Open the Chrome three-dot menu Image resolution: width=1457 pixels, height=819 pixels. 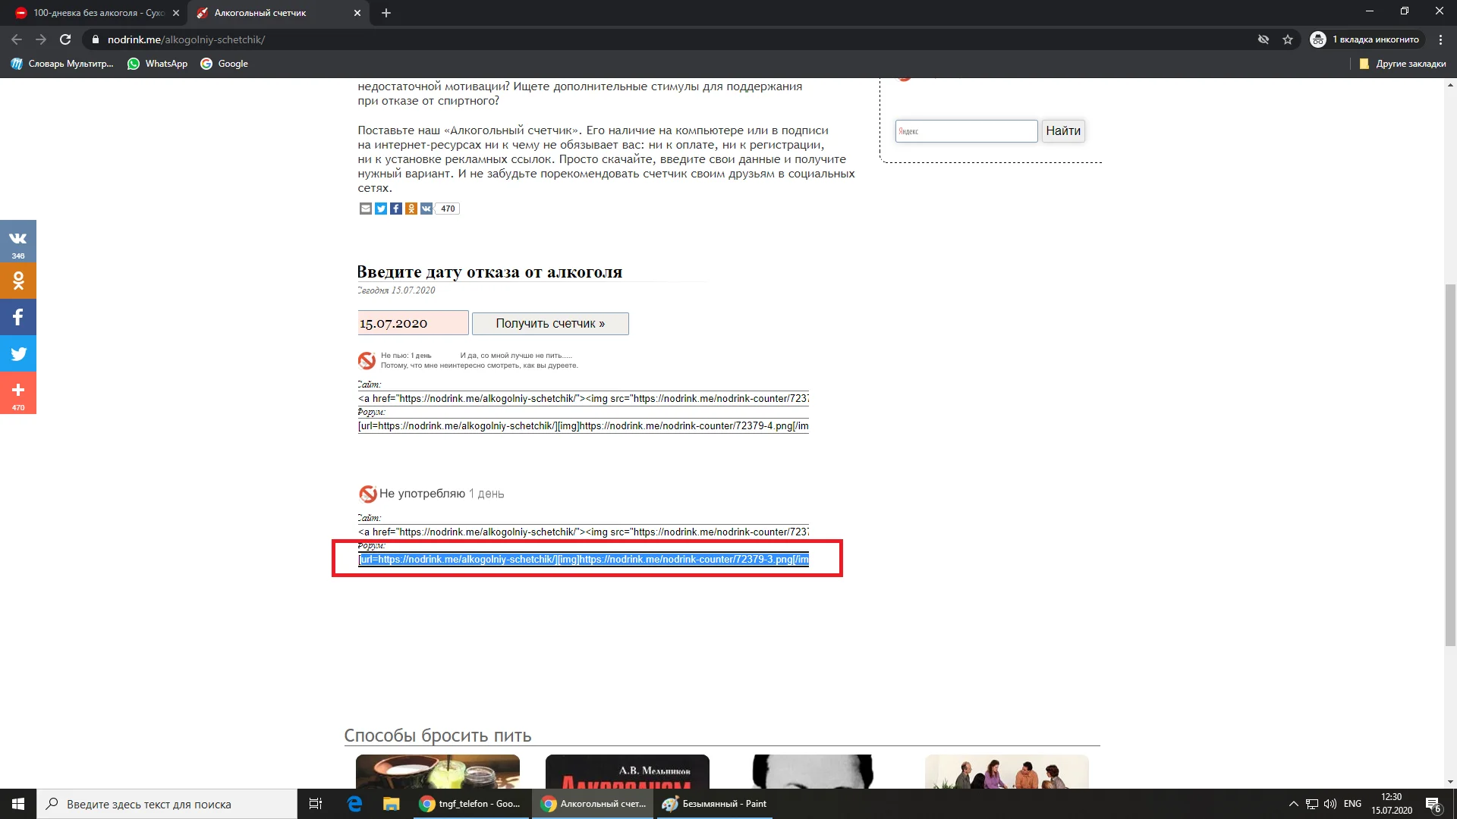tap(1440, 39)
